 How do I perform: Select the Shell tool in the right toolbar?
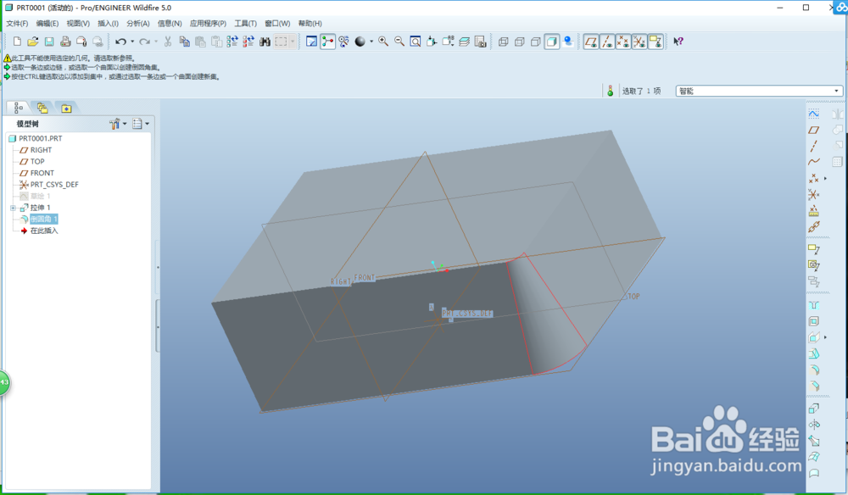(x=814, y=321)
